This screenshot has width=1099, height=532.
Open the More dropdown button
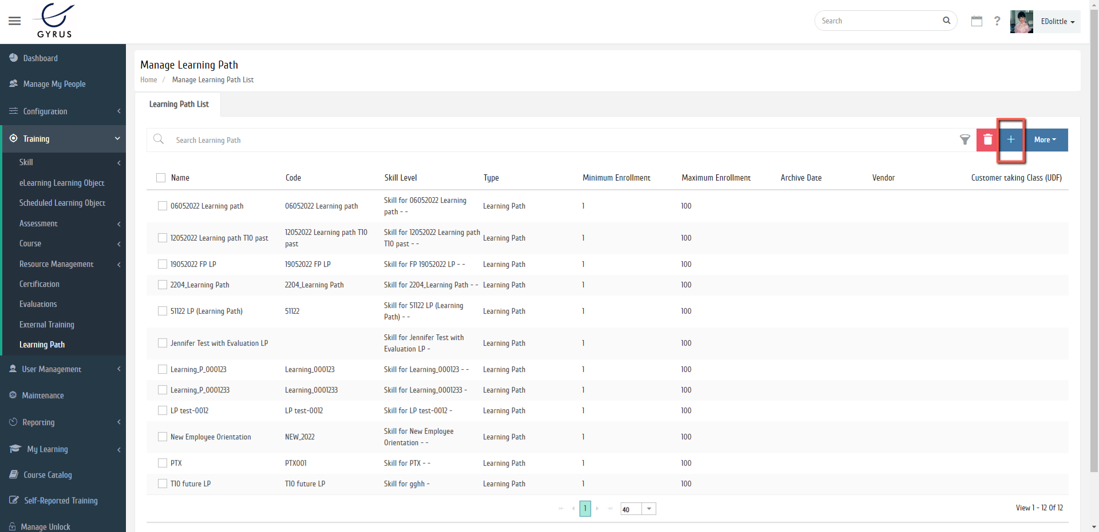click(1045, 139)
